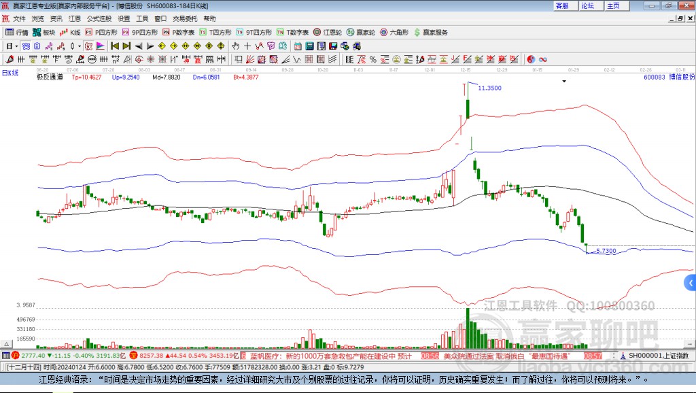
Task: Click the 9T四方形 square tool icon
Action: [252, 32]
